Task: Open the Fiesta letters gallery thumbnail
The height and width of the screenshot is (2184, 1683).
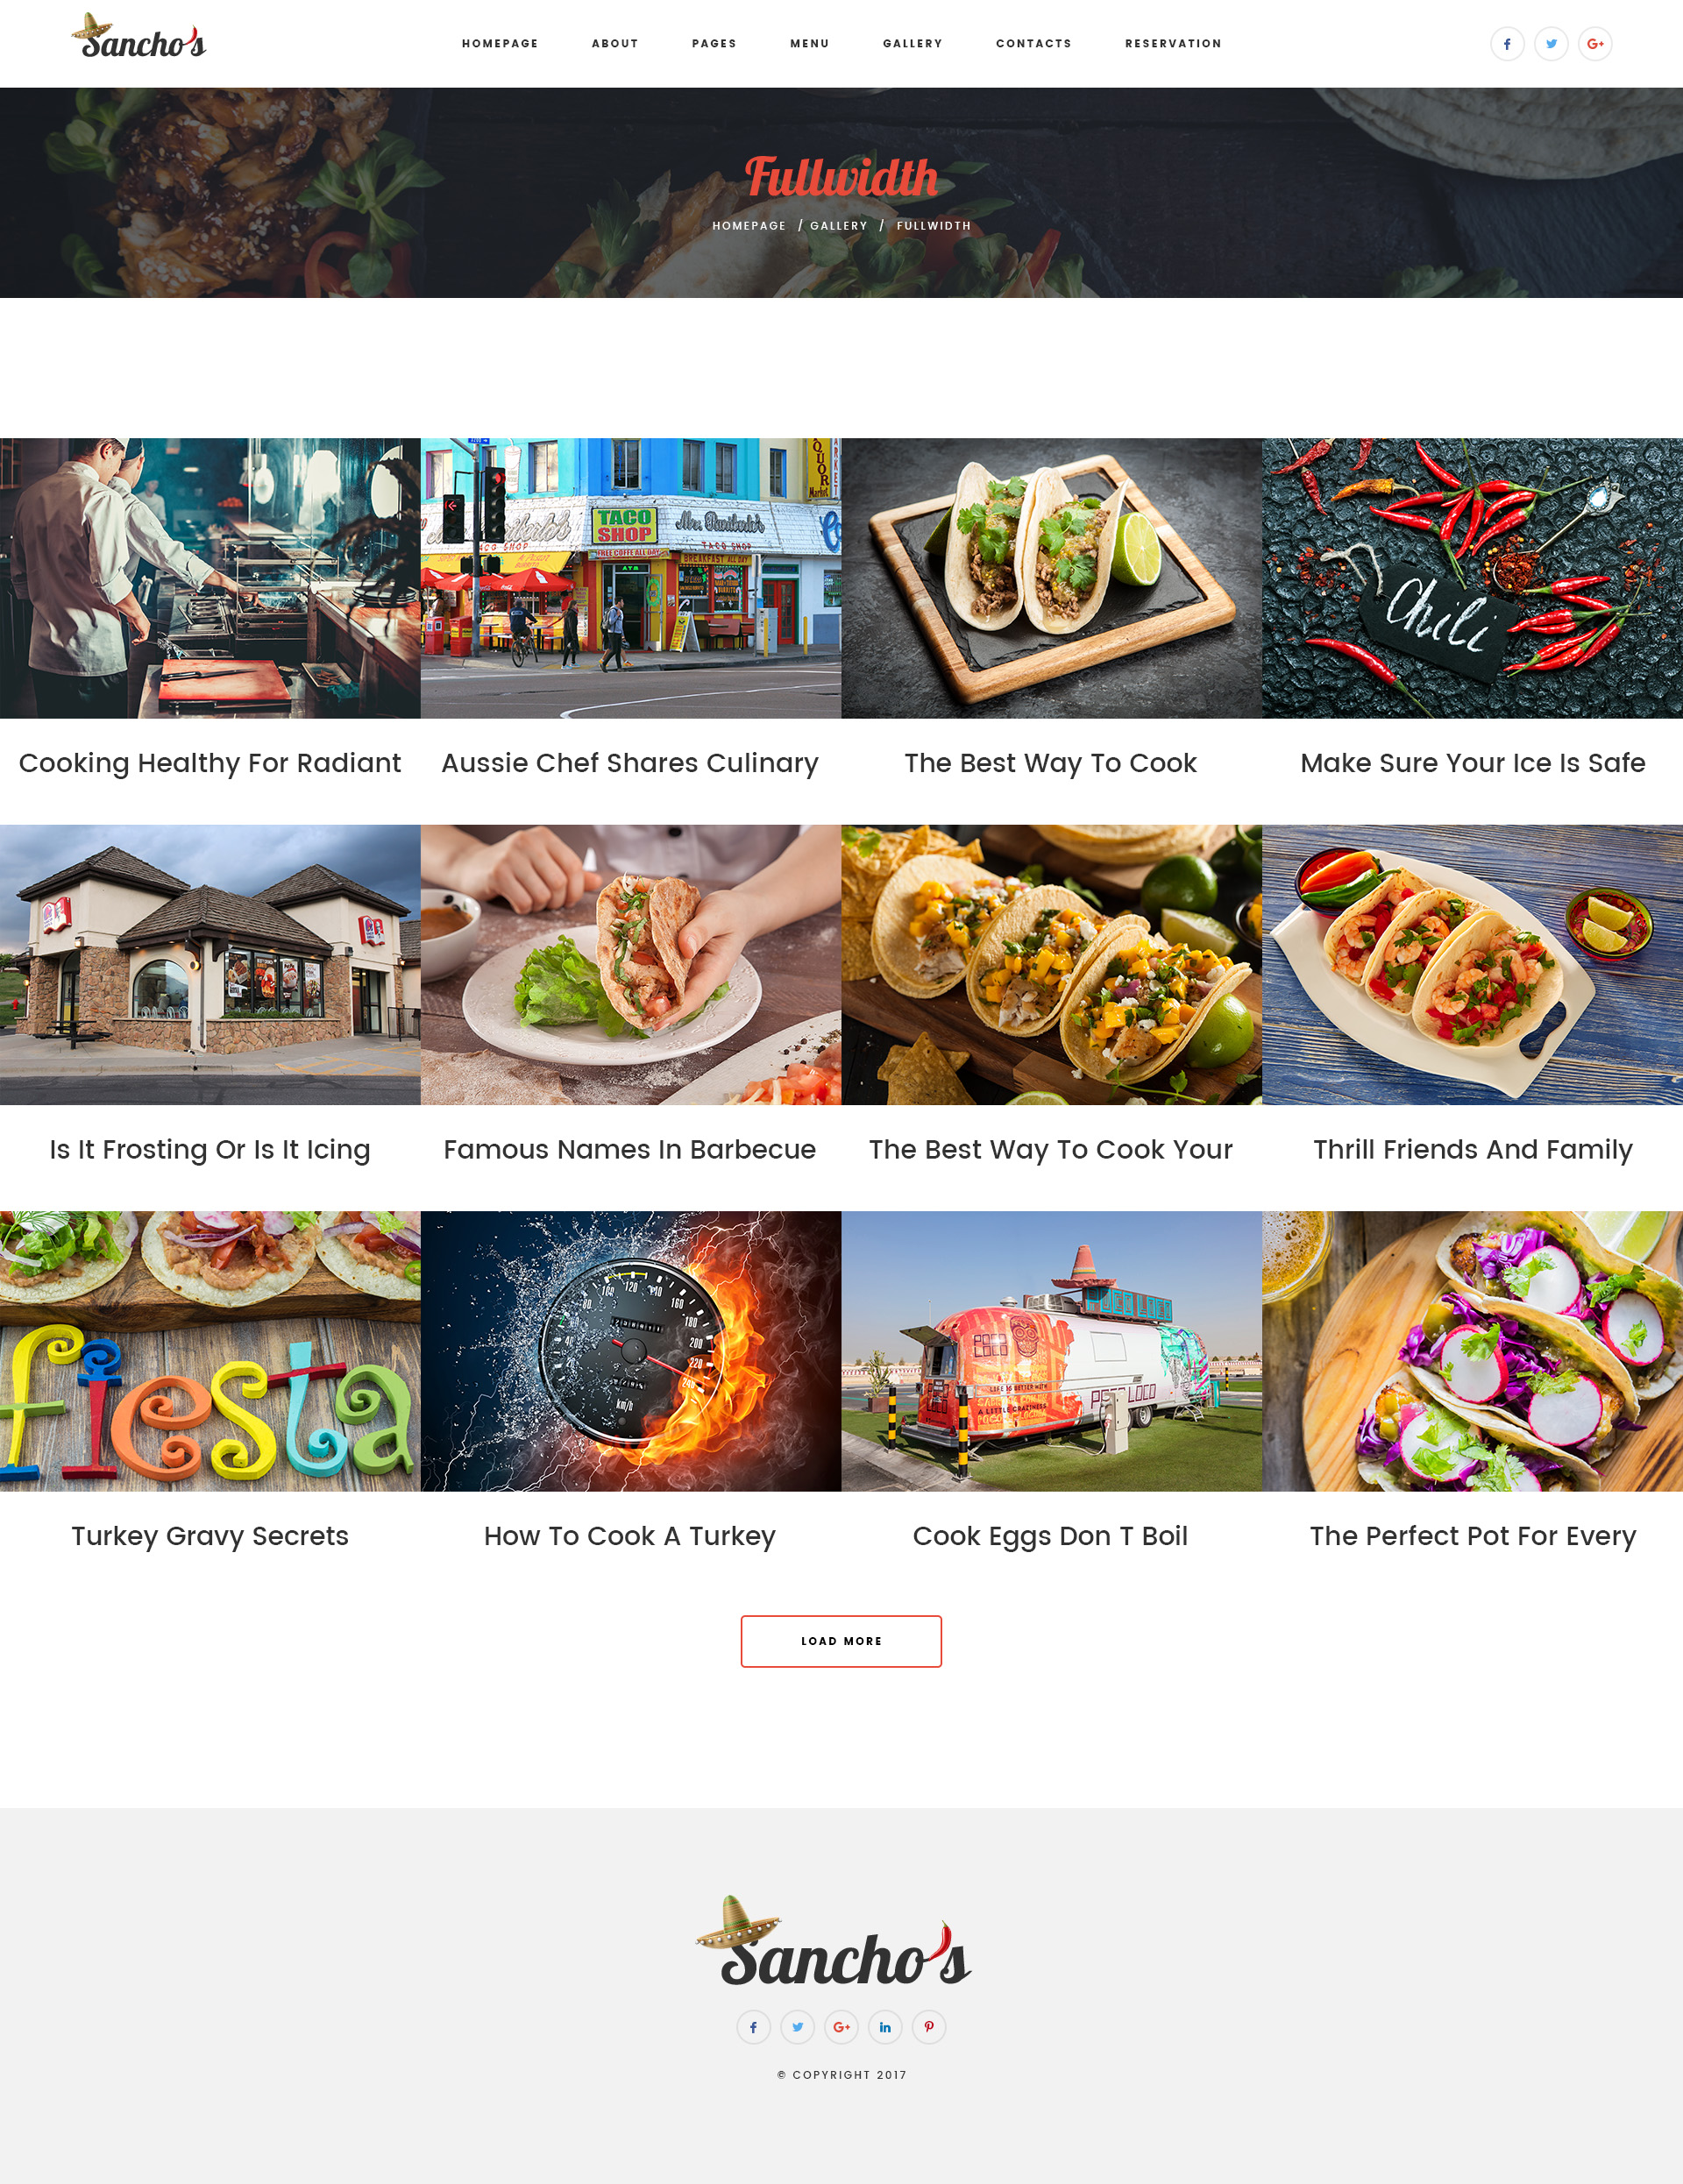Action: pyautogui.click(x=210, y=1351)
